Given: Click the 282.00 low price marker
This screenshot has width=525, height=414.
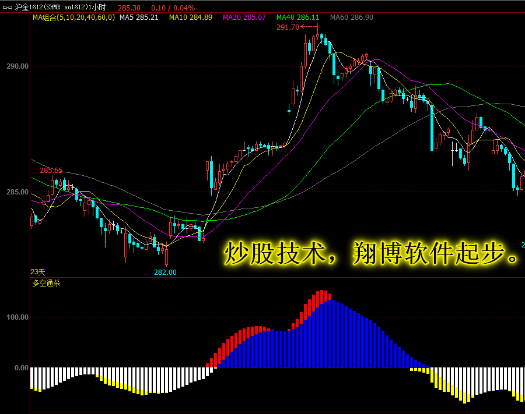Looking at the screenshot, I should pyautogui.click(x=165, y=273).
